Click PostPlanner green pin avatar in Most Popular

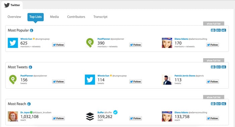pyautogui.click(x=90, y=43)
